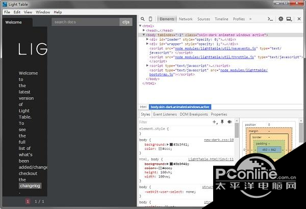The width and height of the screenshot is (306, 209).
Task: Focus the search docs input field
Action: [86, 22]
